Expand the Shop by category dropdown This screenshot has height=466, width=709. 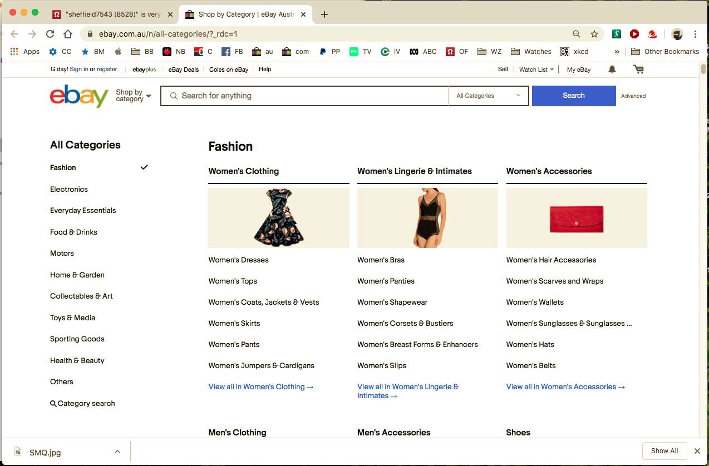tap(134, 96)
